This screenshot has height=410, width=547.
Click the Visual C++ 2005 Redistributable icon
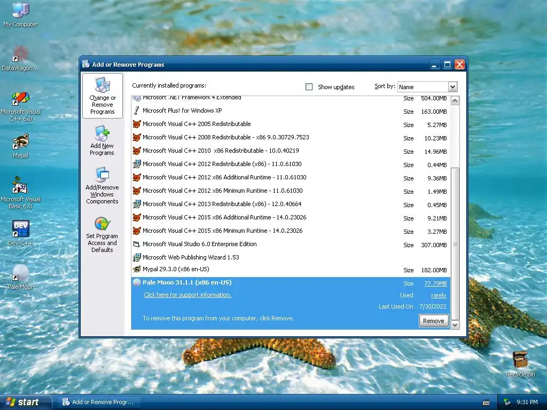[137, 124]
